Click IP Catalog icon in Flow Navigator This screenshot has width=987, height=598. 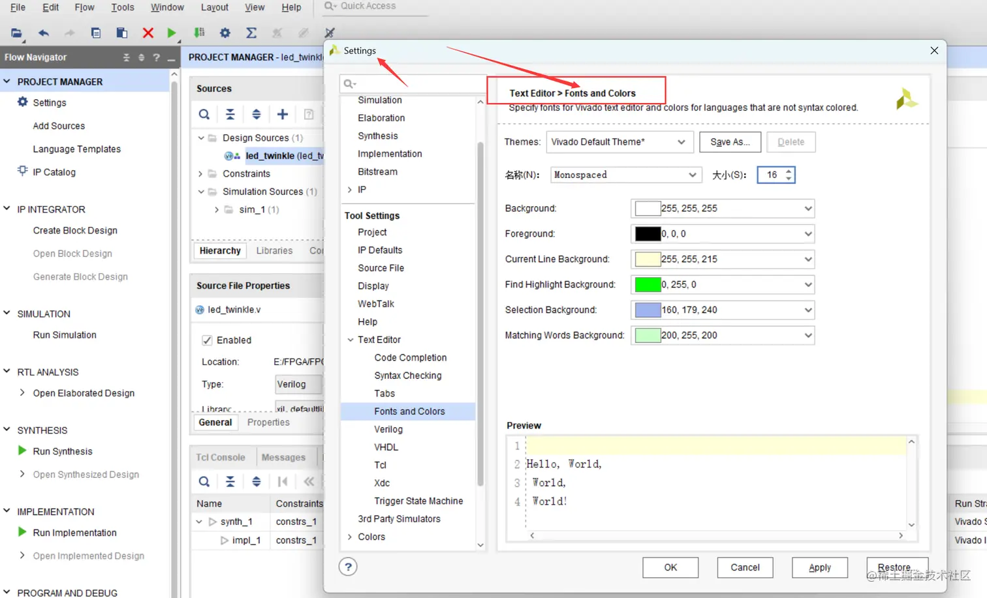point(23,172)
